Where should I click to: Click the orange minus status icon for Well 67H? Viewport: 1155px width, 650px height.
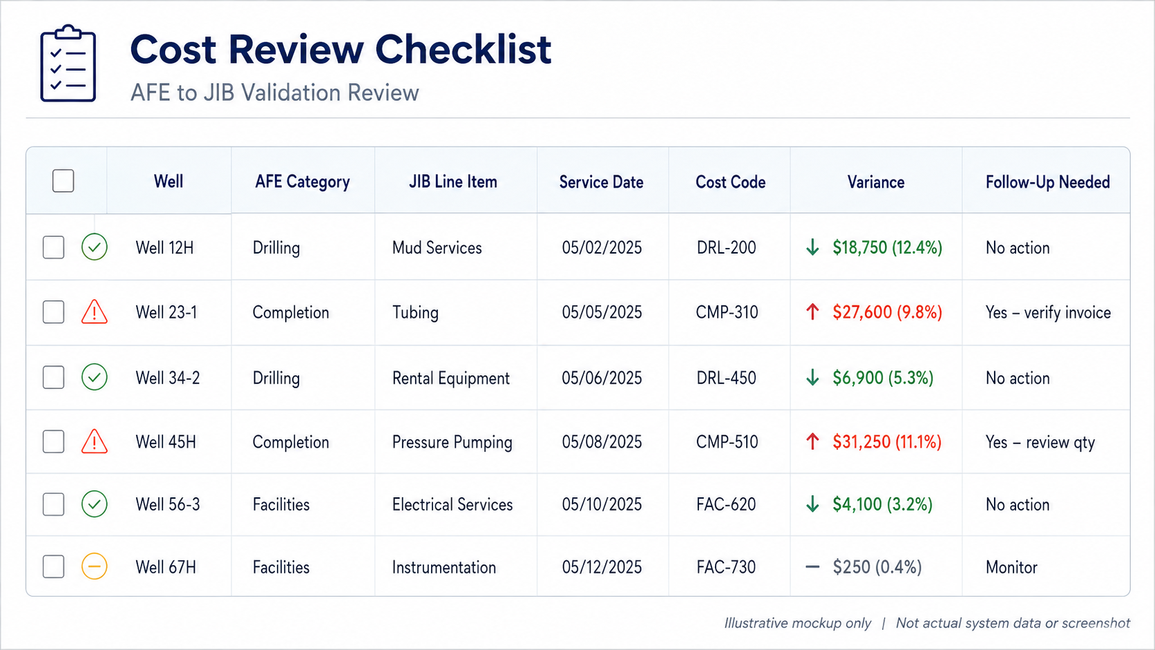click(95, 567)
